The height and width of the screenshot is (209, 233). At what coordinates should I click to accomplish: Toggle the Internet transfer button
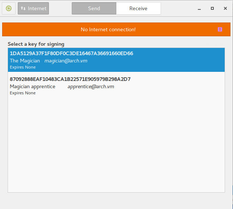pyautogui.click(x=33, y=8)
